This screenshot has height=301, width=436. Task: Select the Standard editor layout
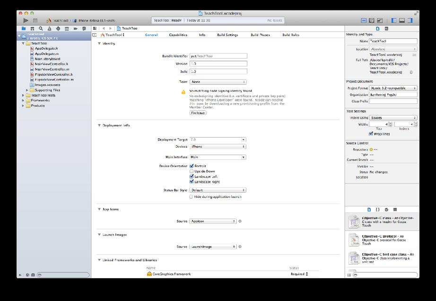[x=364, y=20]
